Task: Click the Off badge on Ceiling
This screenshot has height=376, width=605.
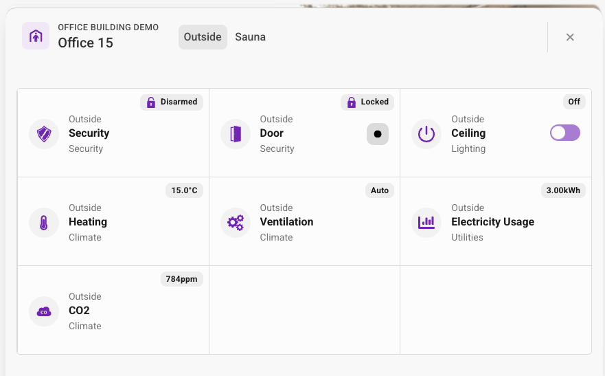Action: click(x=574, y=102)
